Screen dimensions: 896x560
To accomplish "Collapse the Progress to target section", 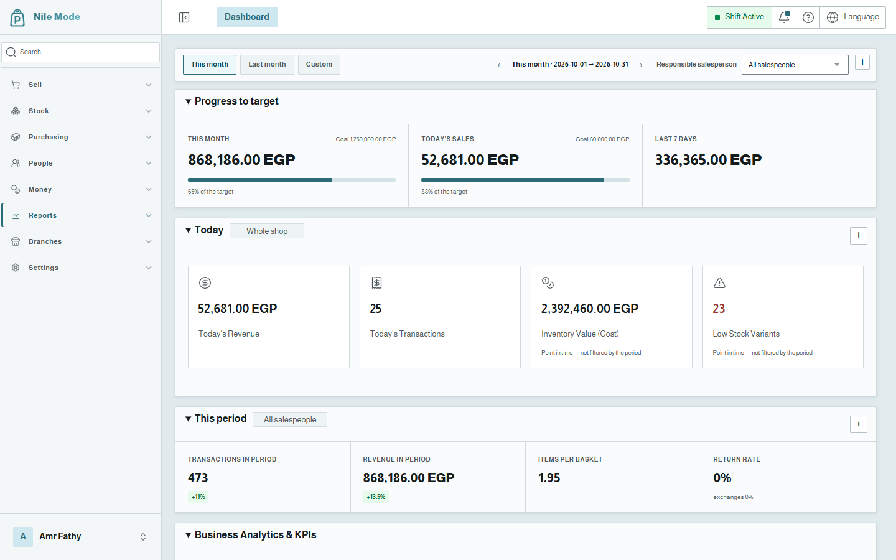I will tap(188, 101).
